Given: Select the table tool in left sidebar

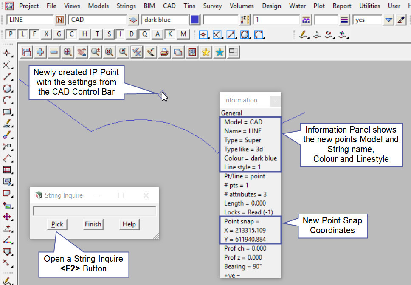Looking at the screenshot, I should click(7, 170).
